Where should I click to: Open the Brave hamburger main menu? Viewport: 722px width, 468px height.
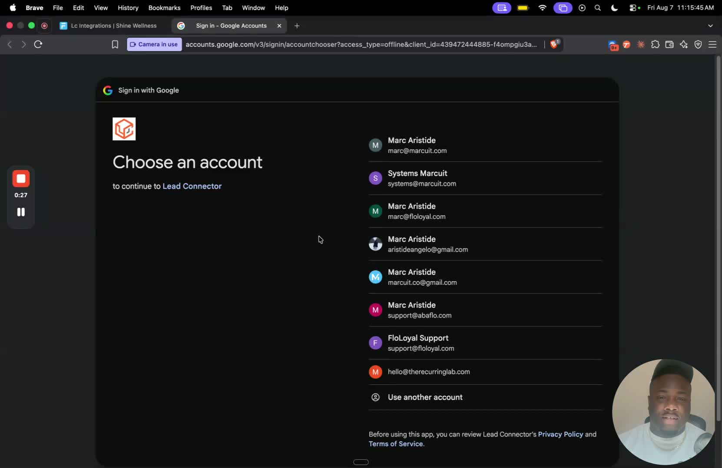712,44
